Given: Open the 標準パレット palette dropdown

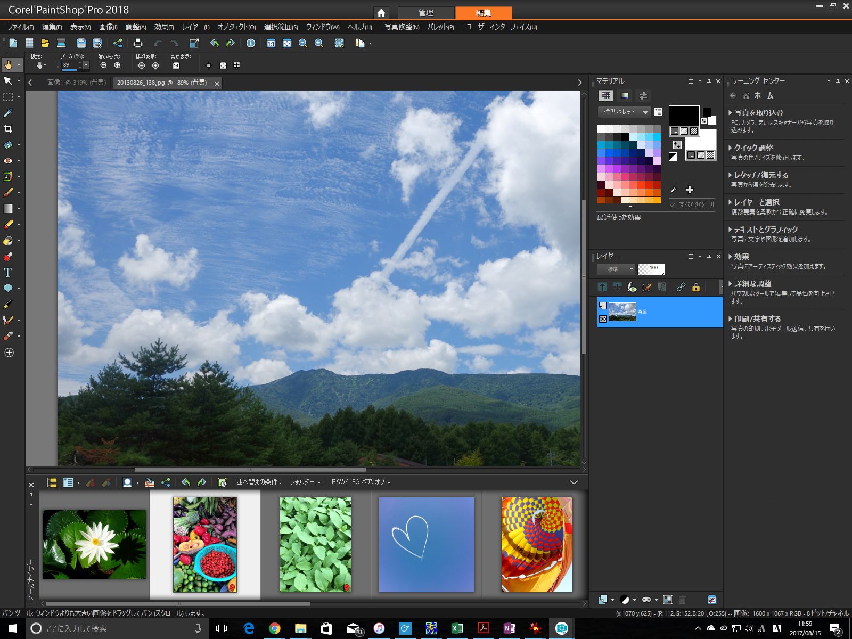Looking at the screenshot, I should point(624,112).
